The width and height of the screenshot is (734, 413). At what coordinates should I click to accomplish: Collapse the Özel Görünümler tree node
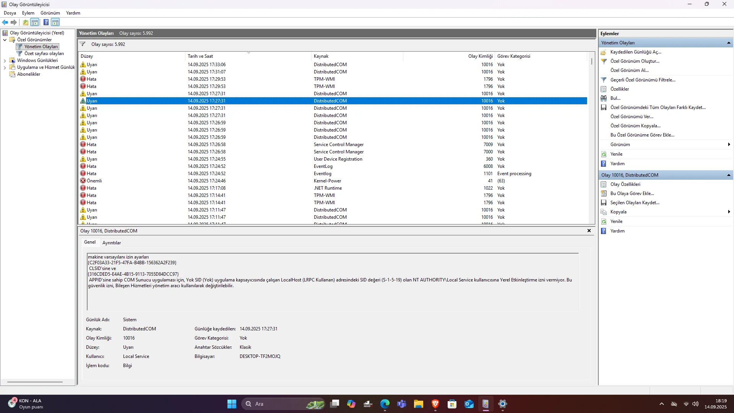[5, 40]
